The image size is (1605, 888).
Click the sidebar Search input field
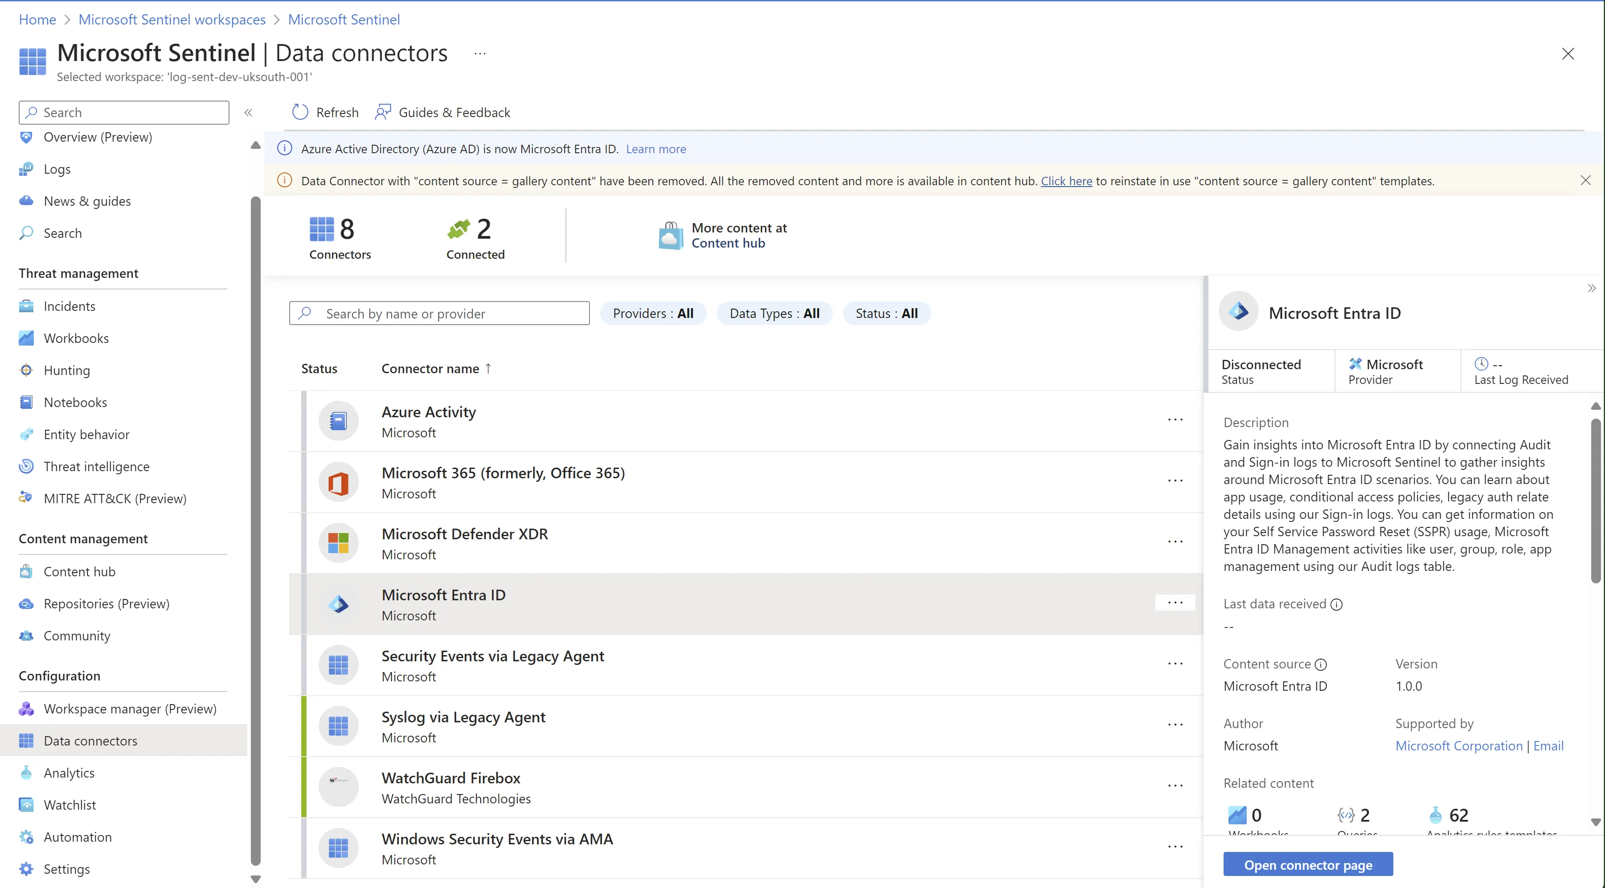pyautogui.click(x=124, y=112)
